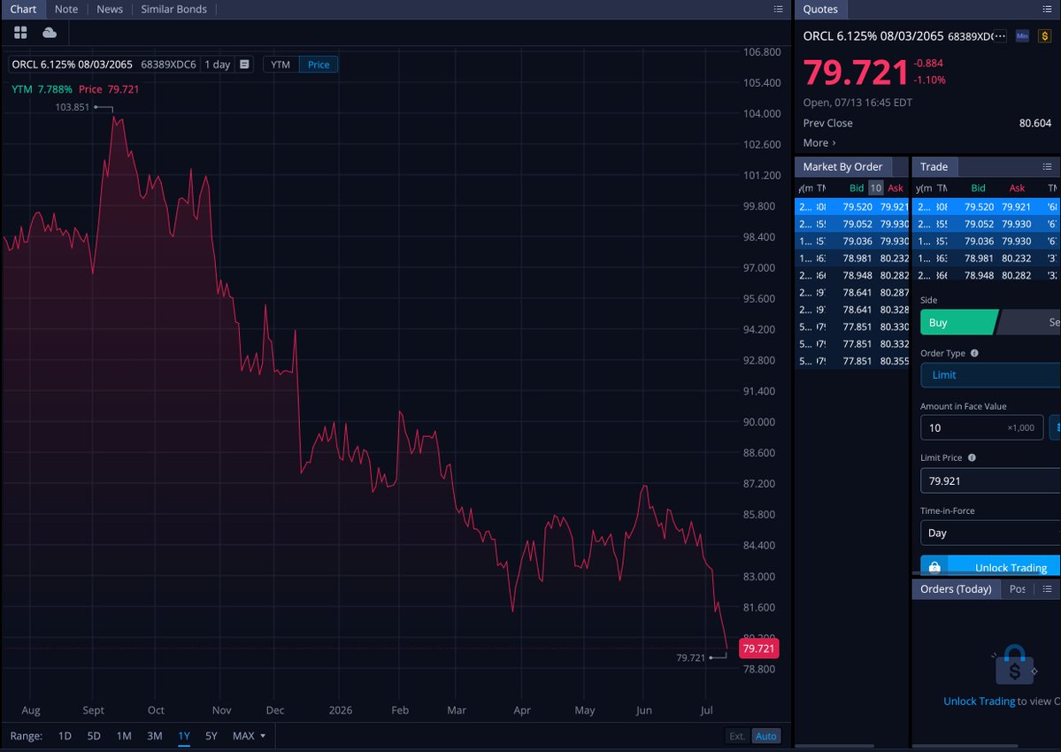
Task: Expand More quote details
Action: (x=819, y=142)
